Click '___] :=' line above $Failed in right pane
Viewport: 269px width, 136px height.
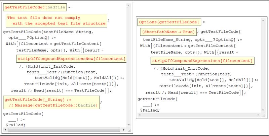point(151,105)
